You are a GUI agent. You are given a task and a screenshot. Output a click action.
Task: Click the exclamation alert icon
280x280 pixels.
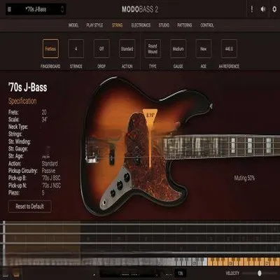pos(251,9)
